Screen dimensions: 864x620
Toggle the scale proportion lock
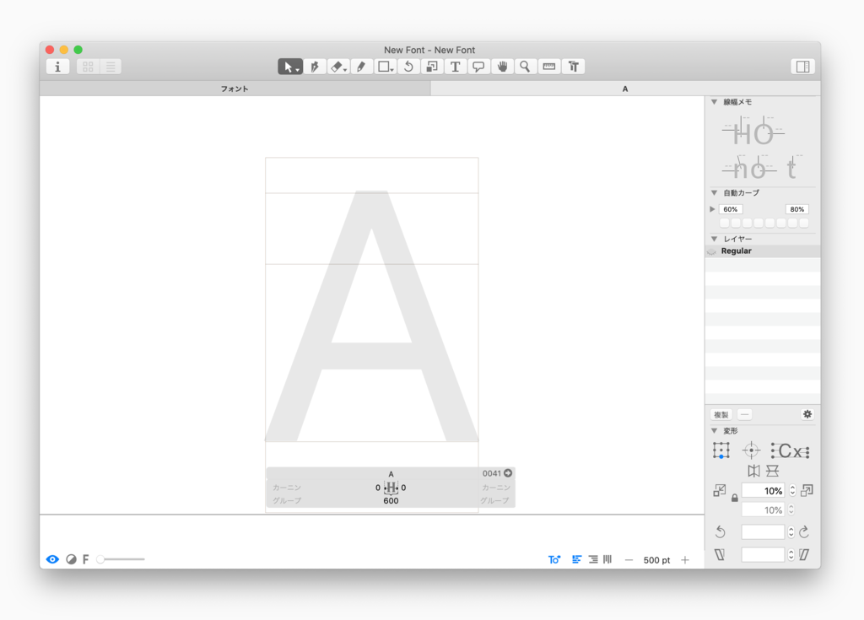735,499
